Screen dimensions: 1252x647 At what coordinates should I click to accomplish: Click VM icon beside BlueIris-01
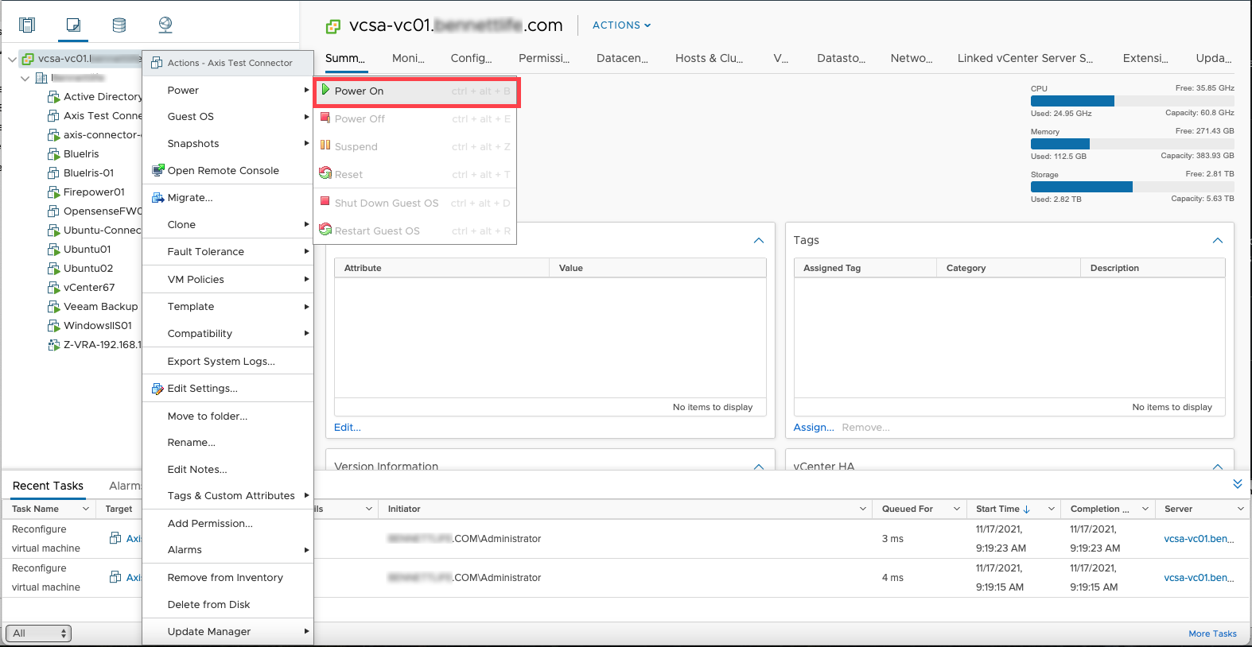click(54, 173)
